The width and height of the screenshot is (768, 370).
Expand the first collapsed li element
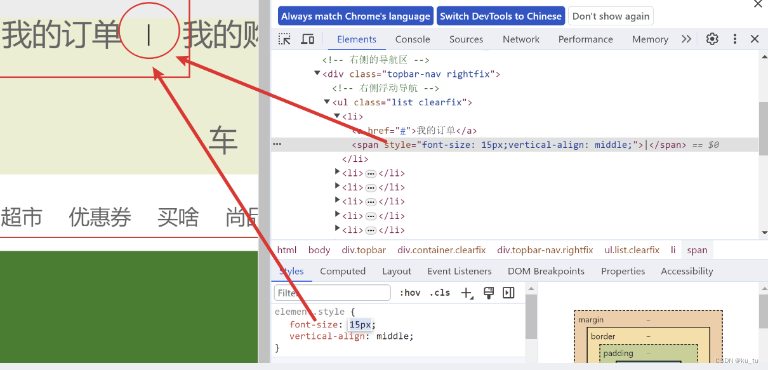point(337,173)
